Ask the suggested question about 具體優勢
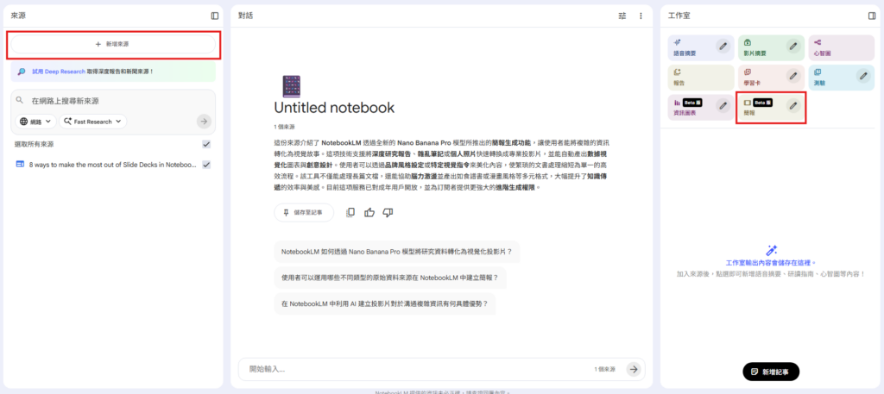 384,303
